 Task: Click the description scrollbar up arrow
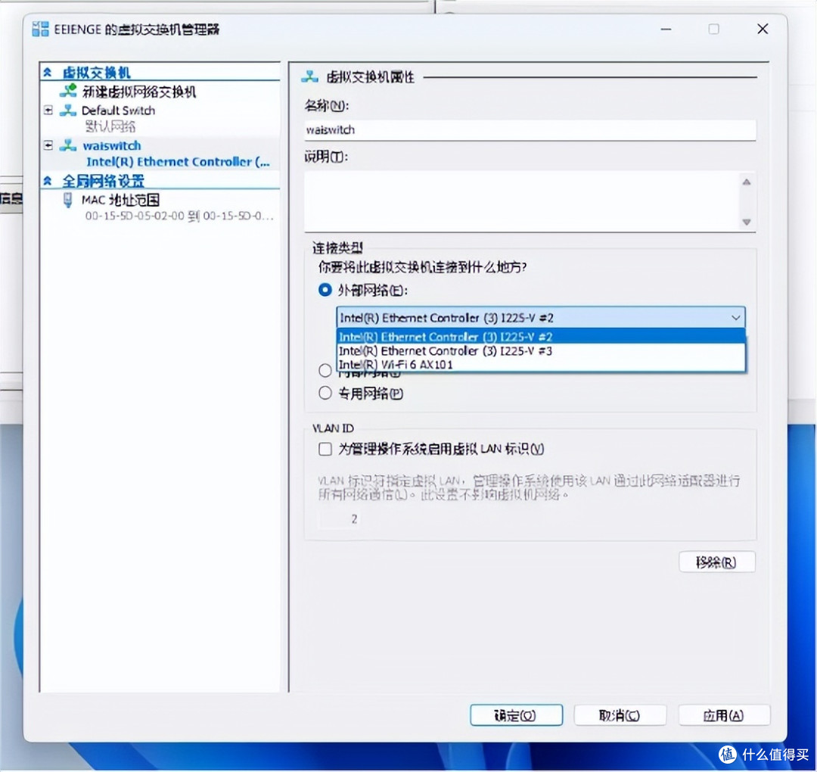747,182
